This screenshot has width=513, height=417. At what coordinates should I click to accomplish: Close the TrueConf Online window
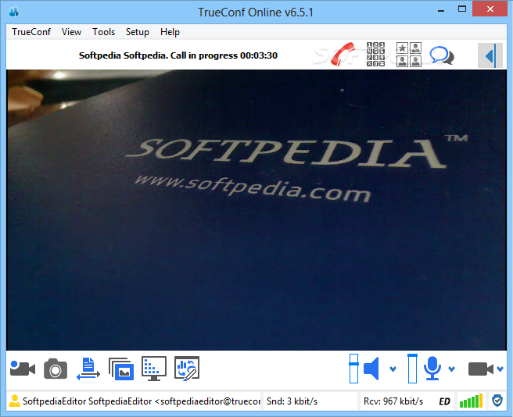(x=490, y=9)
